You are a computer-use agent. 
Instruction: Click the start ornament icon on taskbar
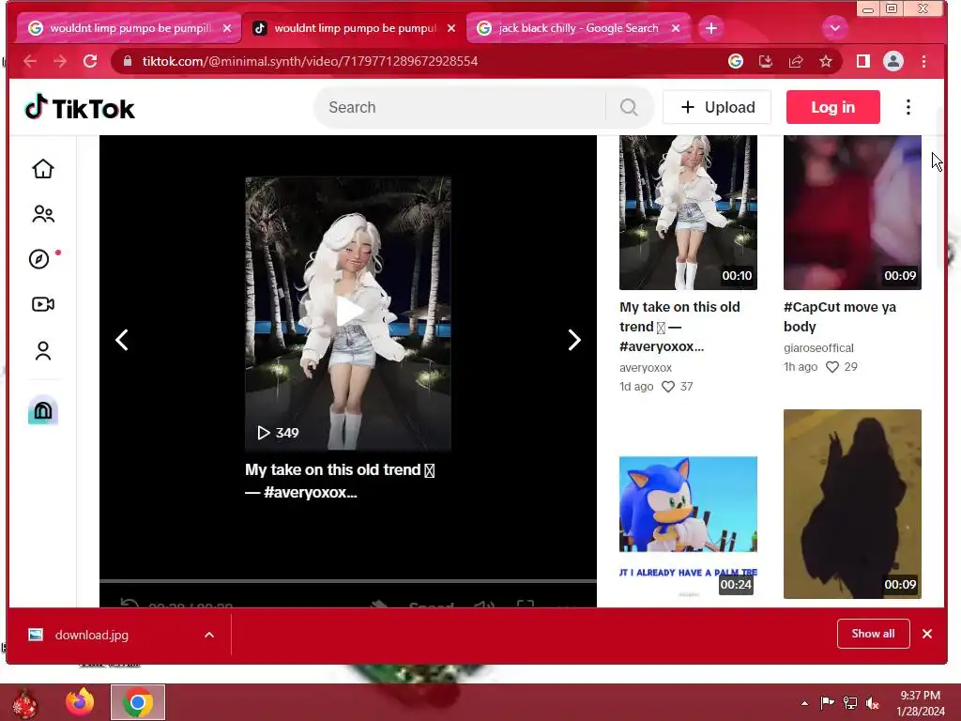click(x=24, y=702)
